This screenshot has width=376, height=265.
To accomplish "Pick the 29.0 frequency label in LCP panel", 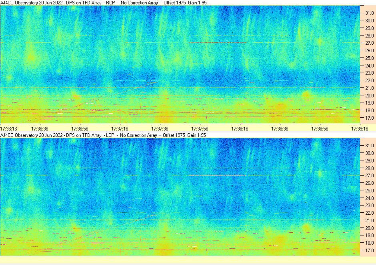I will (x=370, y=161).
